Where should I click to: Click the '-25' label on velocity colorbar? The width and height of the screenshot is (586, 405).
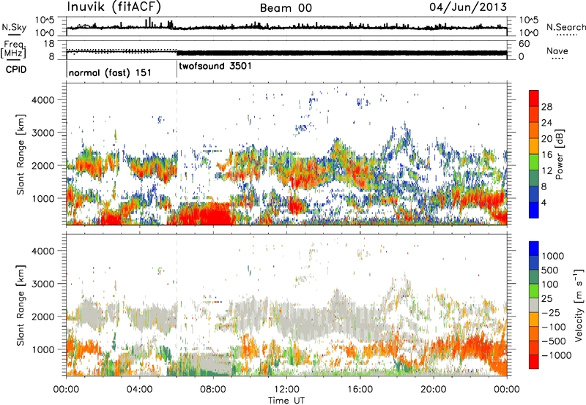552,312
